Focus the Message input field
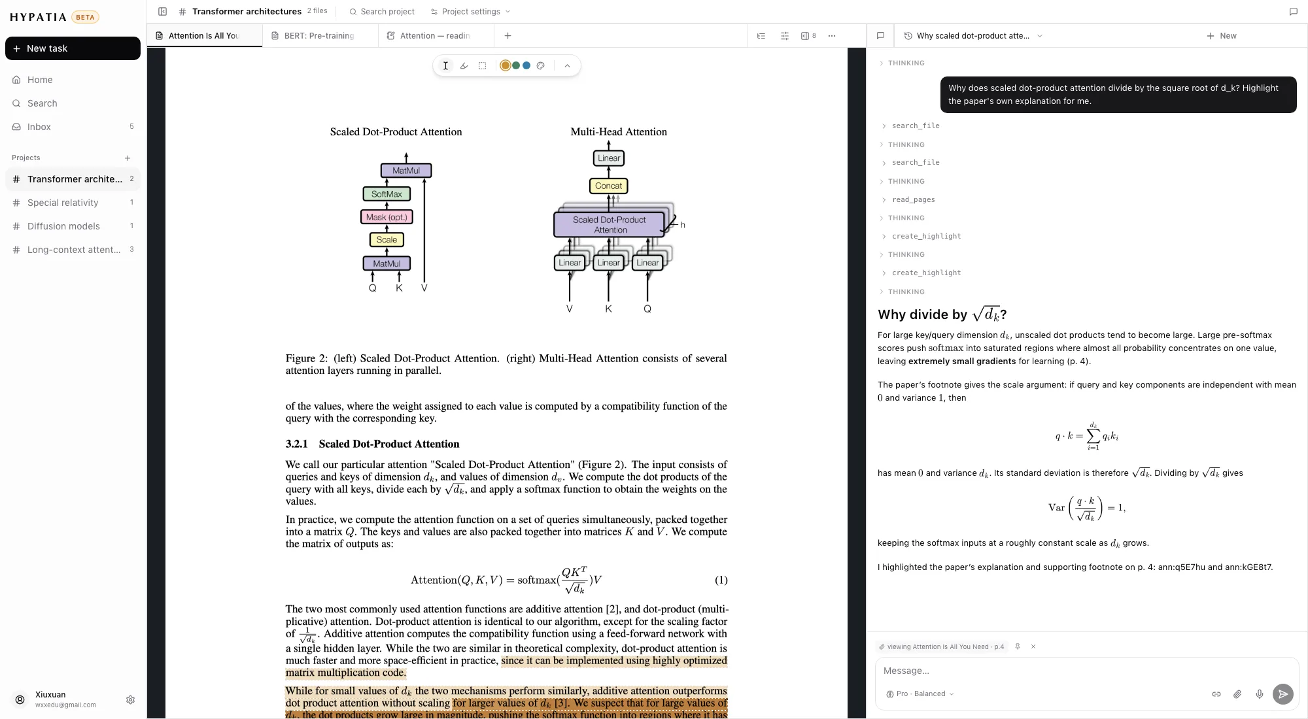1308x719 pixels. click(x=1086, y=671)
